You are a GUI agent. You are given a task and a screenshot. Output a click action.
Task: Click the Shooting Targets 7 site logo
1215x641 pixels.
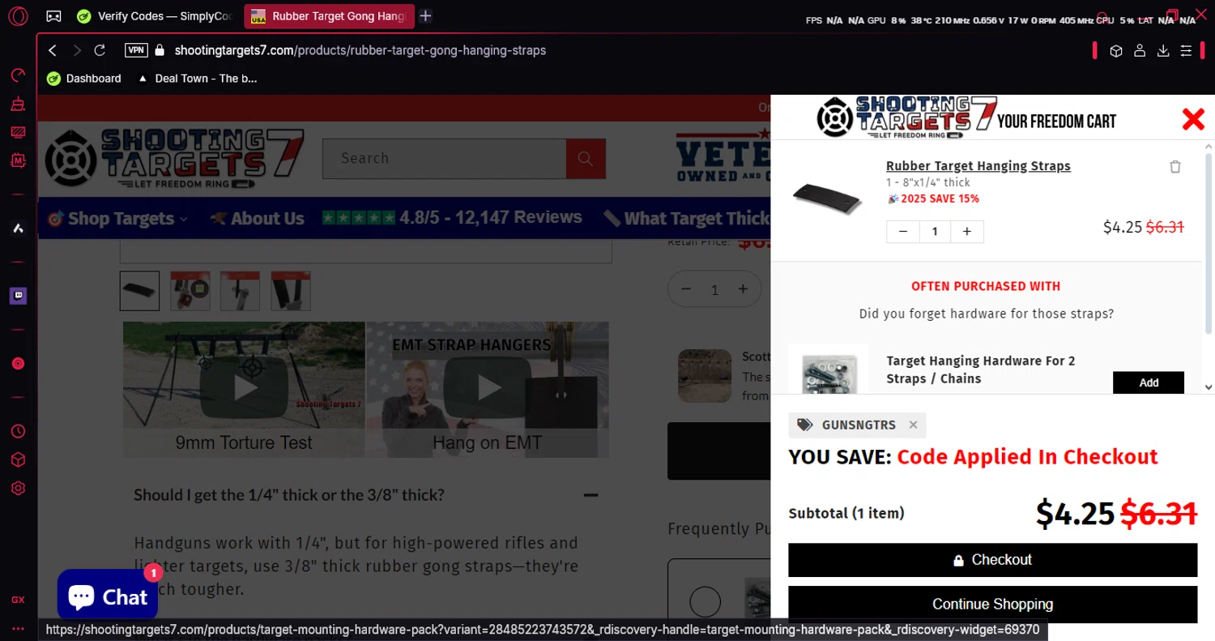click(x=173, y=159)
